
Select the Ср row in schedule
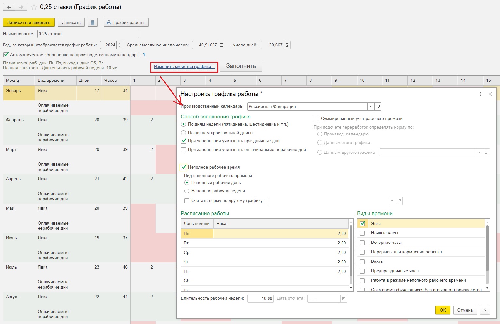click(x=265, y=252)
